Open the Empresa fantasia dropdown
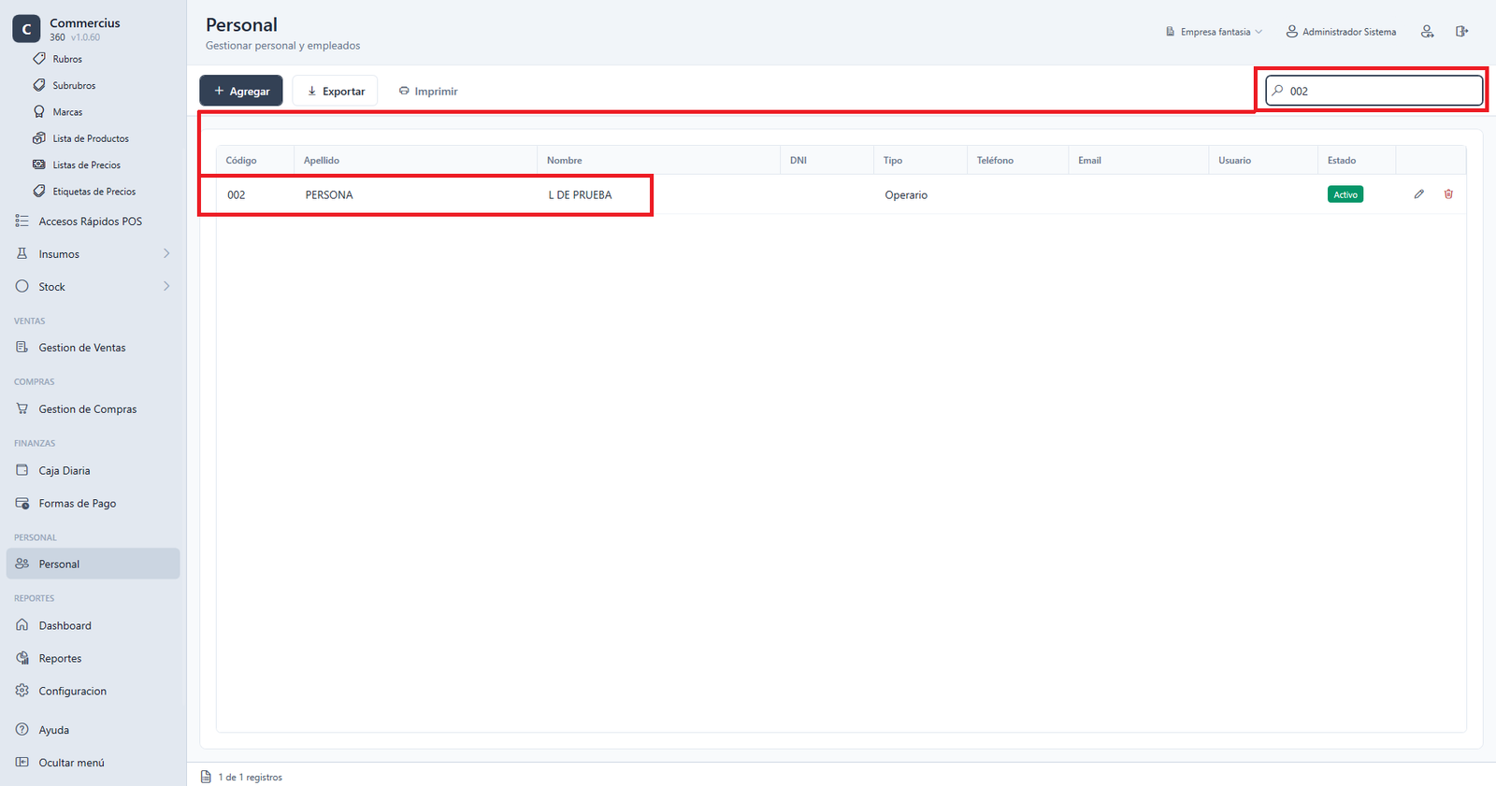Image resolution: width=1496 pixels, height=786 pixels. [1214, 32]
